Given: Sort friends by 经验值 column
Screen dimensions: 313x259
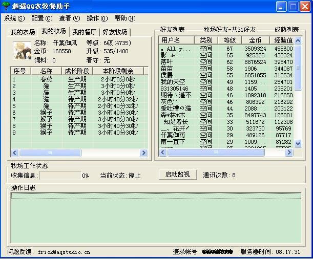Looking at the screenshot, I should (282, 40).
